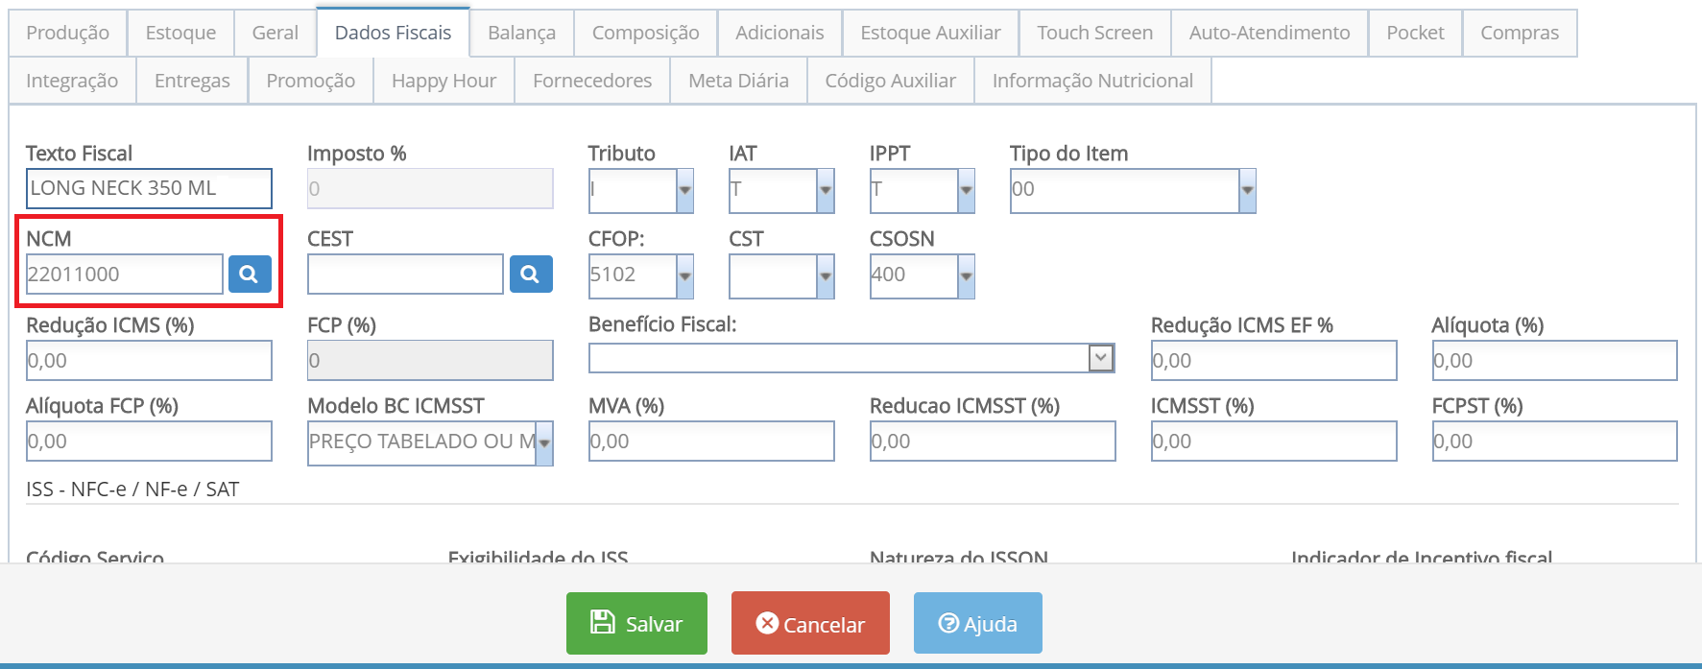Open the CST dropdown
Screen dimensions: 1702x669
click(826, 276)
